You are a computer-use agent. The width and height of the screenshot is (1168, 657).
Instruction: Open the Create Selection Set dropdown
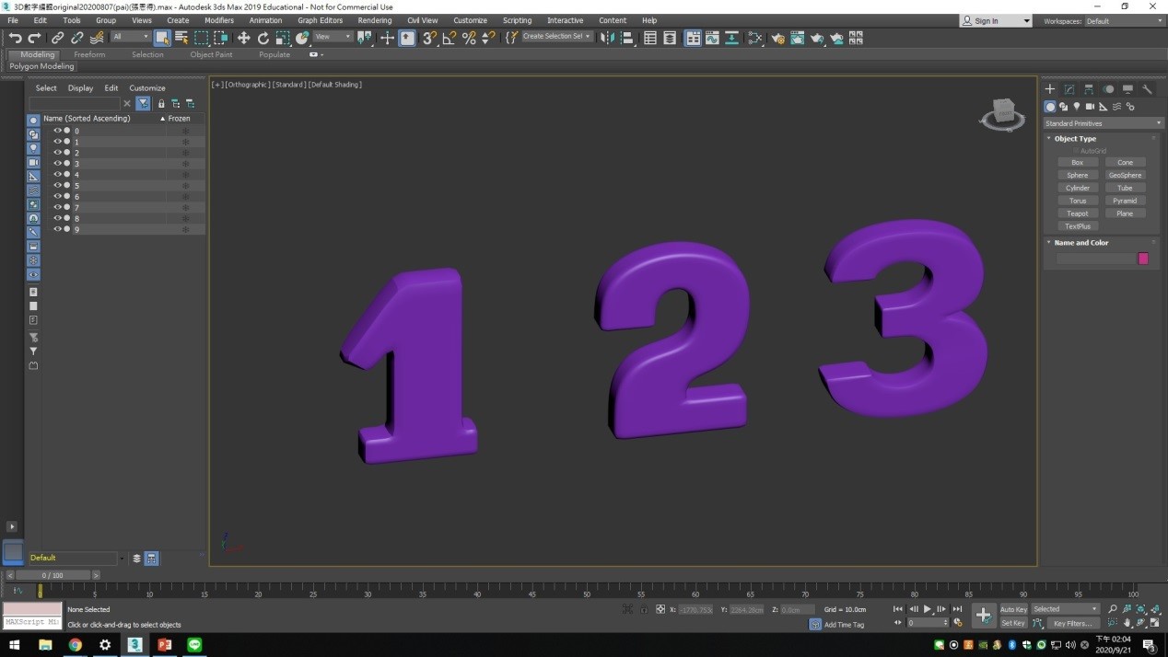(557, 37)
